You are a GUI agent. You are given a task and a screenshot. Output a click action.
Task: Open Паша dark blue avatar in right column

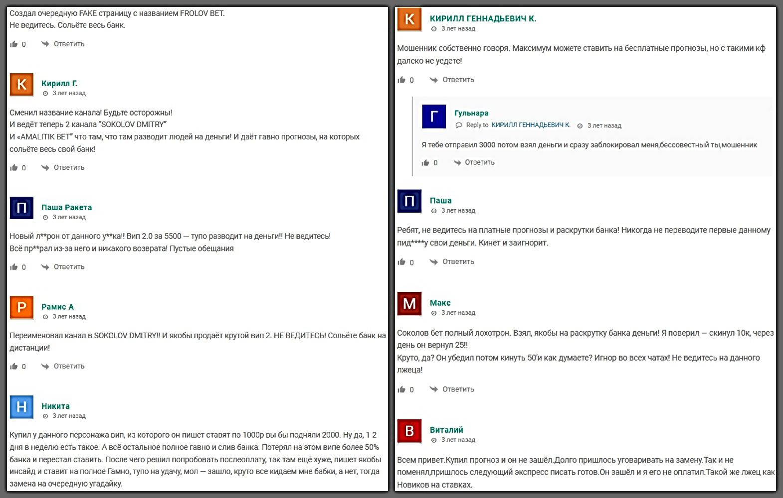point(409,201)
